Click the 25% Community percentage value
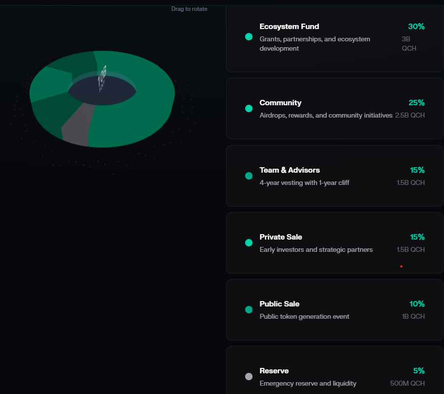Image resolution: width=444 pixels, height=394 pixels. click(x=416, y=103)
